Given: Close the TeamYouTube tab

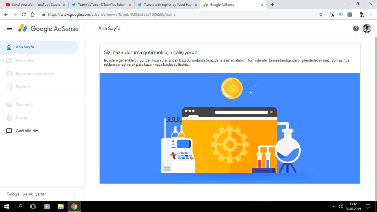Looking at the screenshot, I should [130, 5].
